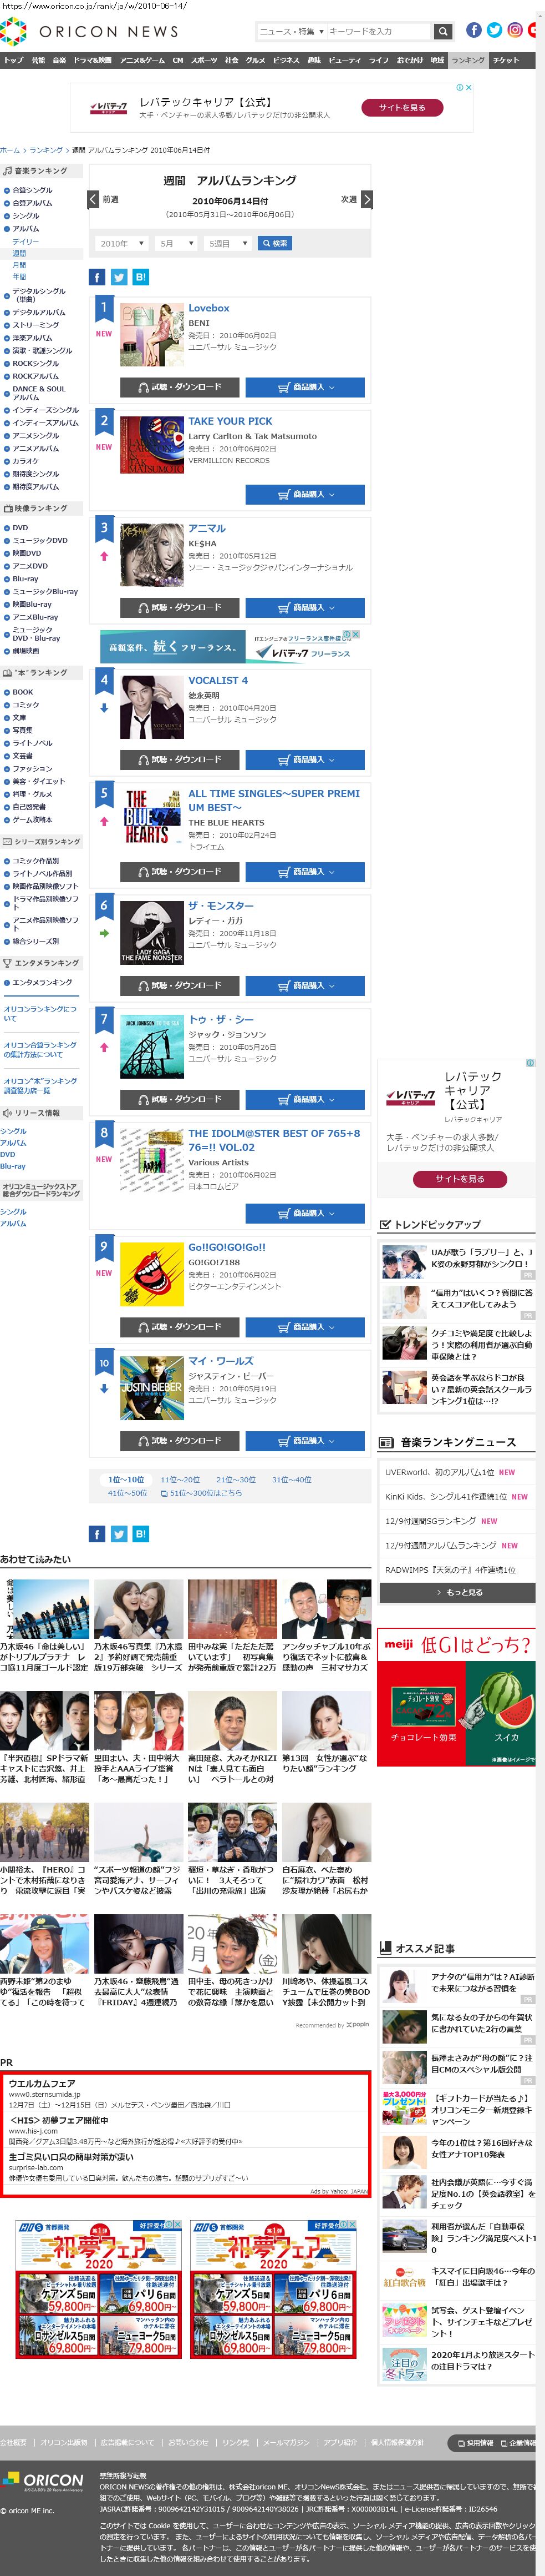Open the 11位〜20位 ranking page link
The width and height of the screenshot is (545, 2576).
point(180,1479)
